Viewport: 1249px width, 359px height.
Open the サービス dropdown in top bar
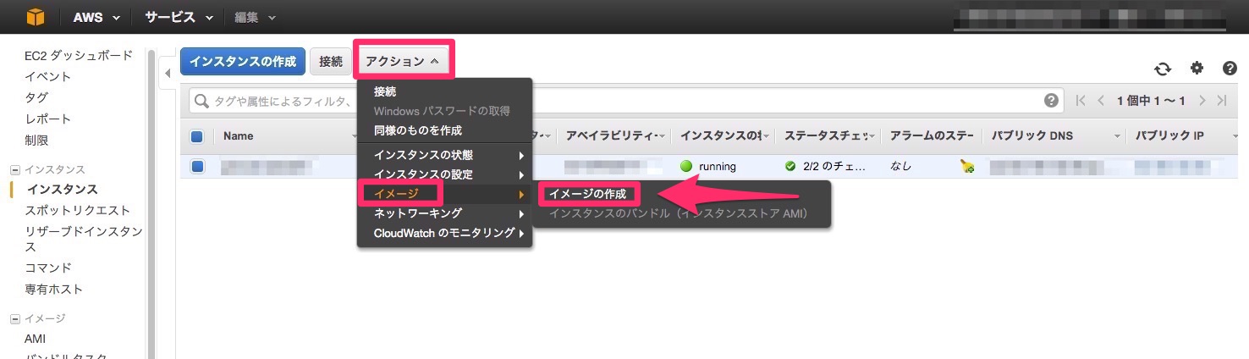180,17
